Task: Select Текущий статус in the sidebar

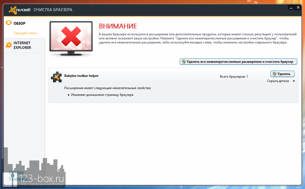Action: [x=25, y=33]
